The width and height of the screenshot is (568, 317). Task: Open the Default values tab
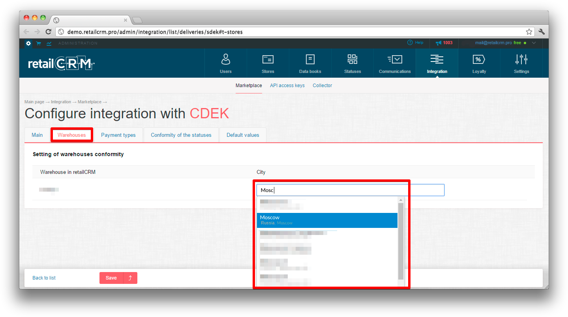click(243, 135)
